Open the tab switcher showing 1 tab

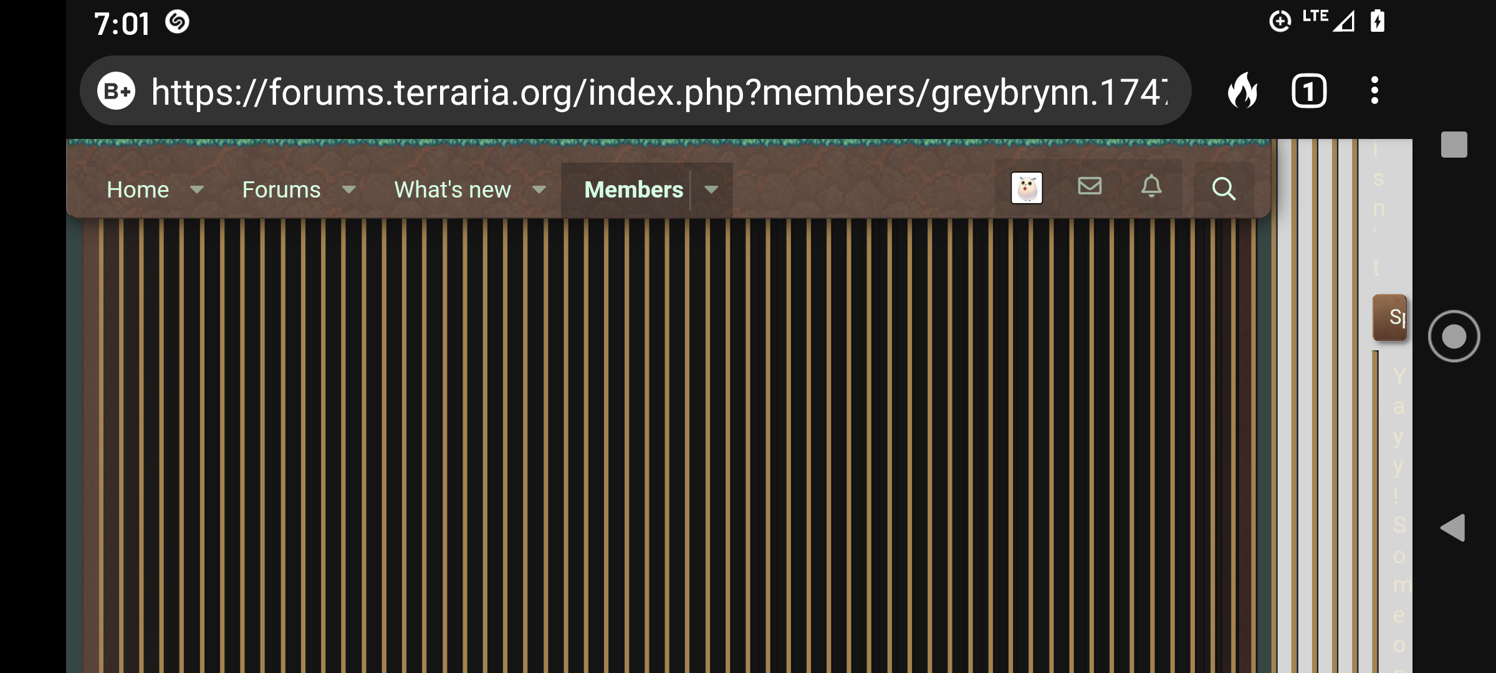coord(1309,91)
